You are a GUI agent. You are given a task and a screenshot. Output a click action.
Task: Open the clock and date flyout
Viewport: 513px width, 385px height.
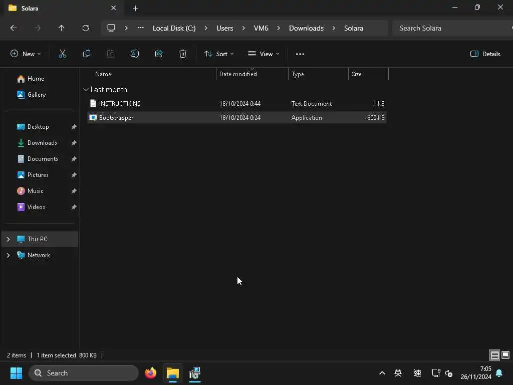pyautogui.click(x=476, y=373)
